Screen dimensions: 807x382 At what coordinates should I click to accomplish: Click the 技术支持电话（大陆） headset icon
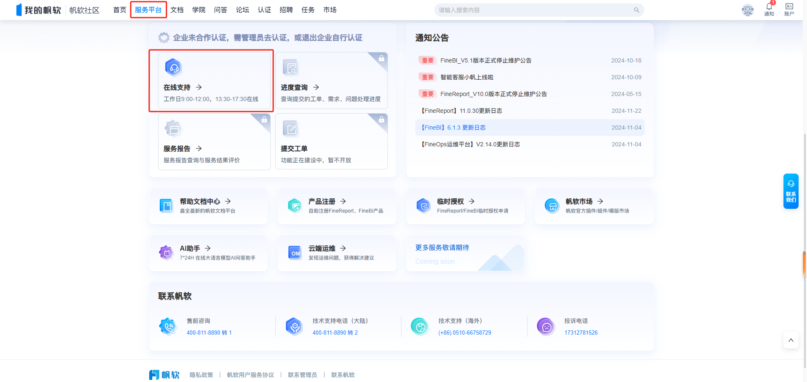click(x=294, y=326)
